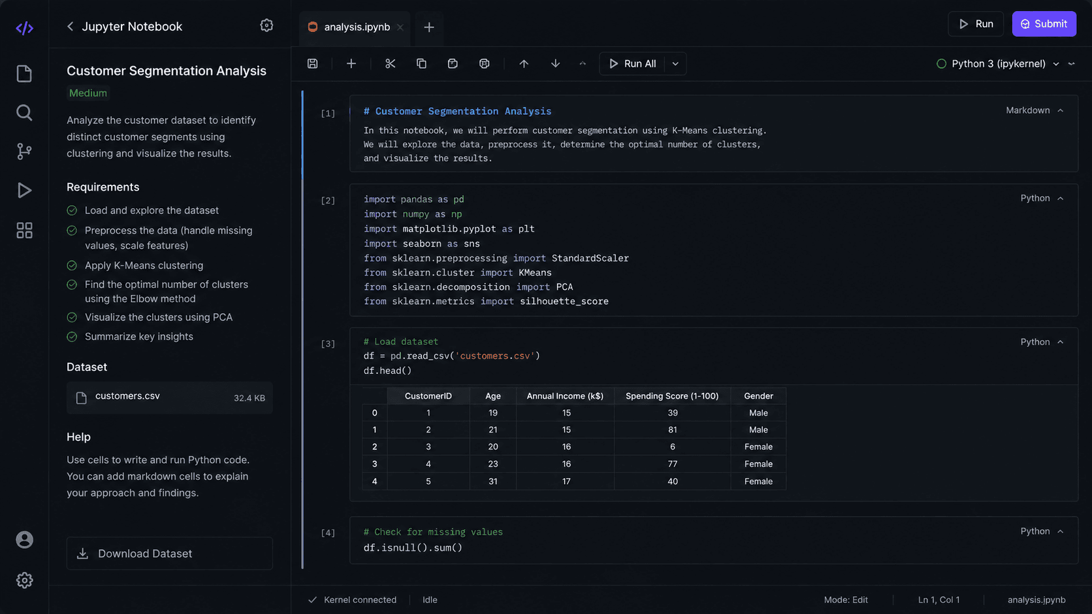Open the files icon in the left sidebar
The height and width of the screenshot is (614, 1092).
click(24, 74)
